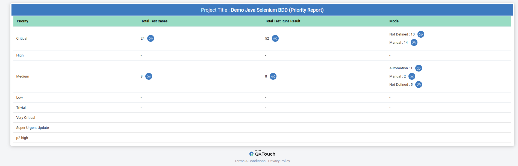Select the Very Critical priority row
518x166 pixels.
point(26,118)
